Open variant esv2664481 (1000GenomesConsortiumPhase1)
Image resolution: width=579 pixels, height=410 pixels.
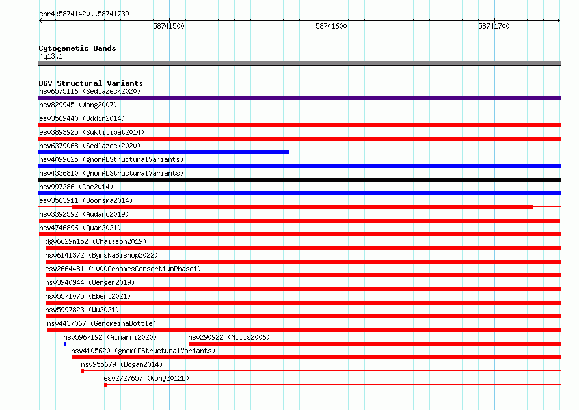tap(123, 269)
